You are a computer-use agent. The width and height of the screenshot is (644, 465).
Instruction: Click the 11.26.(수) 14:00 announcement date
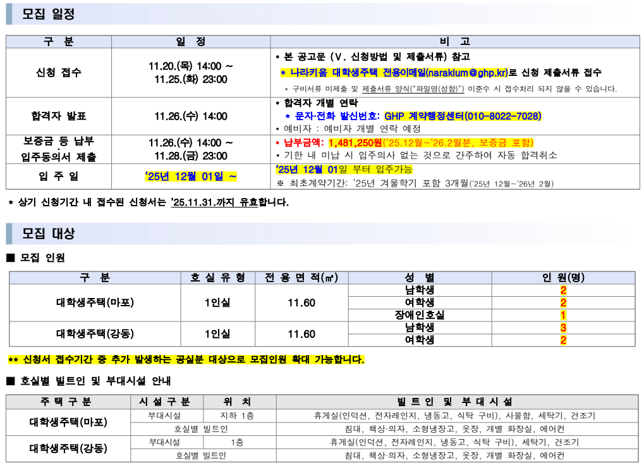190,116
